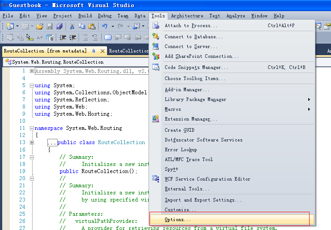Screen dimensions: 331x230
Task: Select Customize... in the Tools menu
Action: (232, 210)
